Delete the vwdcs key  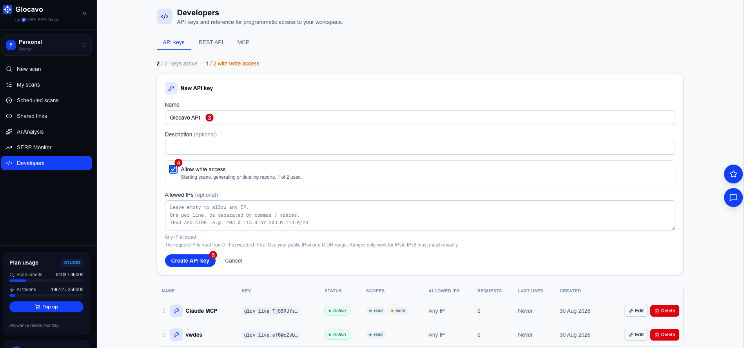click(x=665, y=335)
